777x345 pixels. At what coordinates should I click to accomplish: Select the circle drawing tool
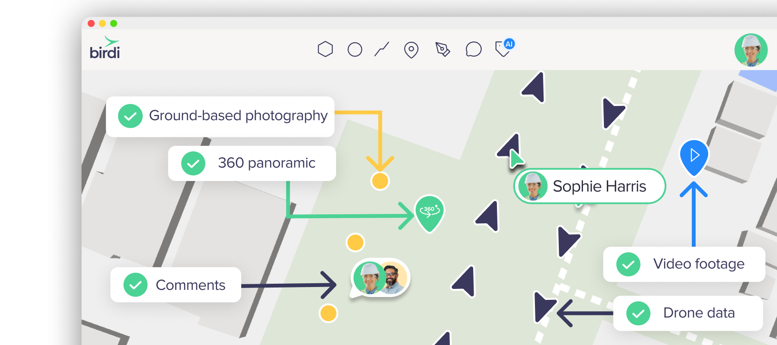pyautogui.click(x=355, y=49)
